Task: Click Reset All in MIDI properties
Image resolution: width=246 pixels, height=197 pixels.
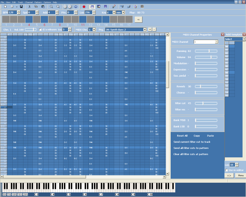Action: 182,136
